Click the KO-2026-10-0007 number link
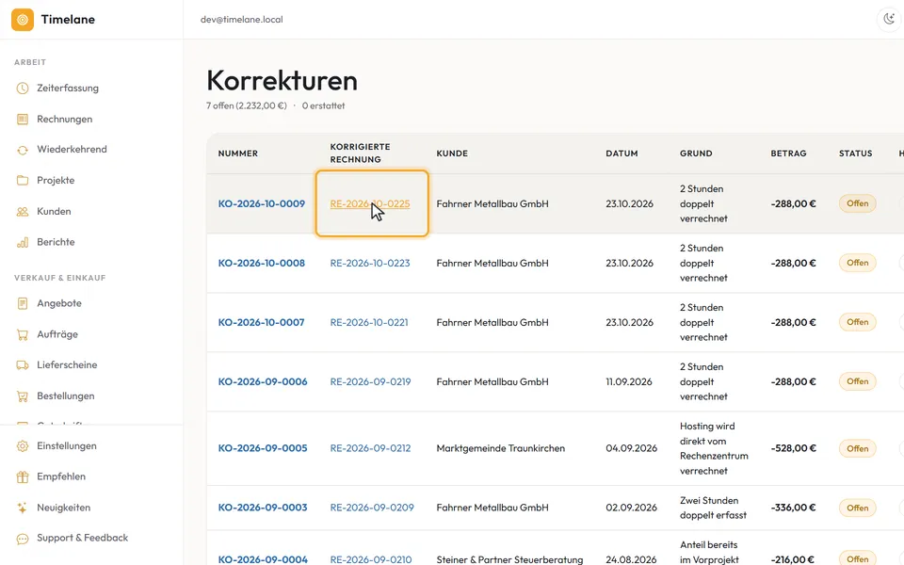Screen dimensions: 904x565 pyautogui.click(x=261, y=322)
